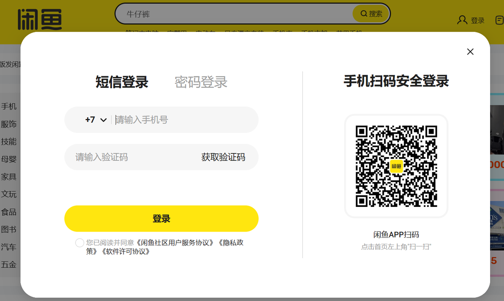Image resolution: width=504 pixels, height=301 pixels.
Task: Open the 母婴 category in the sidebar
Action: tap(8, 159)
